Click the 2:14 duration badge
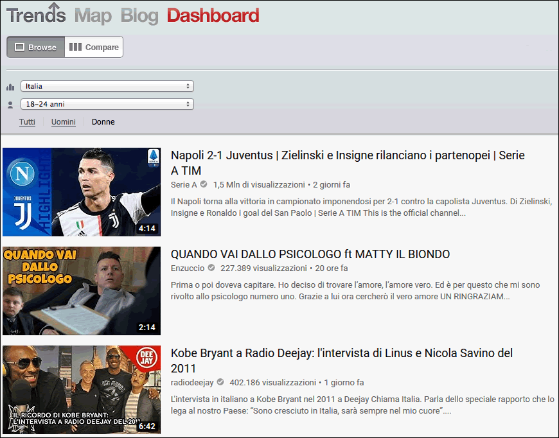559x438 pixels. click(147, 327)
